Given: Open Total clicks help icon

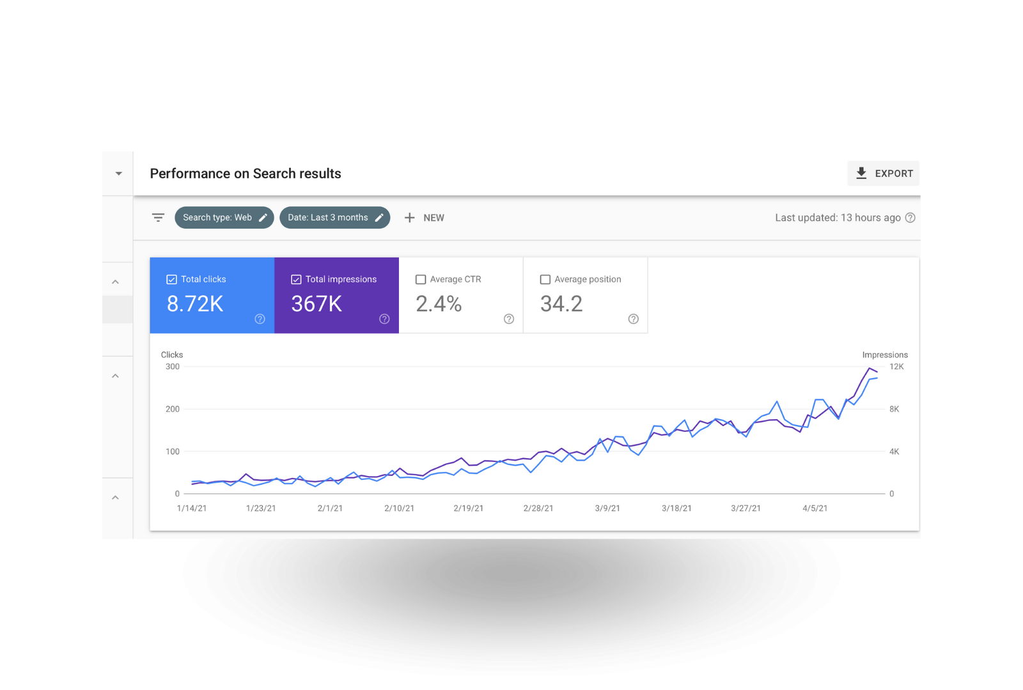Looking at the screenshot, I should pos(260,319).
